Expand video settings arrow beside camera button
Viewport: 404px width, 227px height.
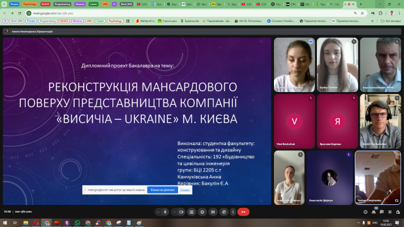tap(174, 212)
